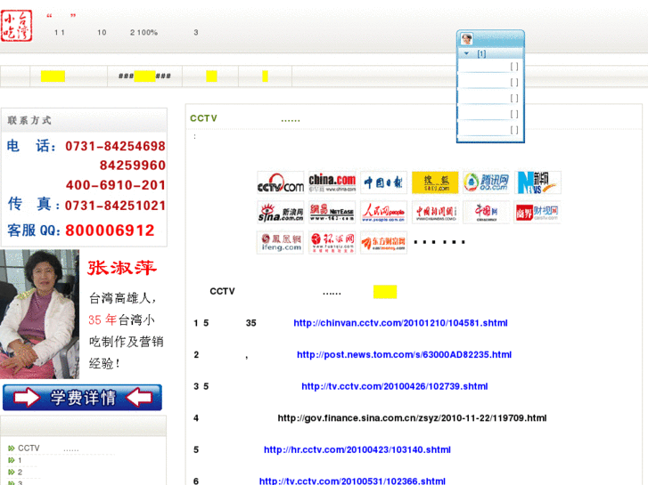Open the sidebar CCTV ...... list entry
Screen dimensions: 648x485
48,449
